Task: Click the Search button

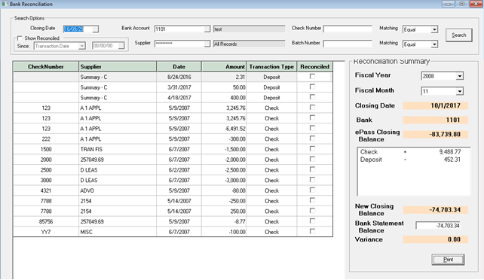Action: 458,35
